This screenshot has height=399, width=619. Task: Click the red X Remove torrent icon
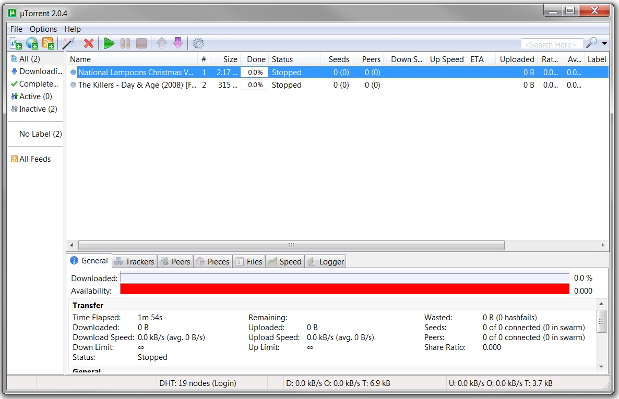(89, 43)
